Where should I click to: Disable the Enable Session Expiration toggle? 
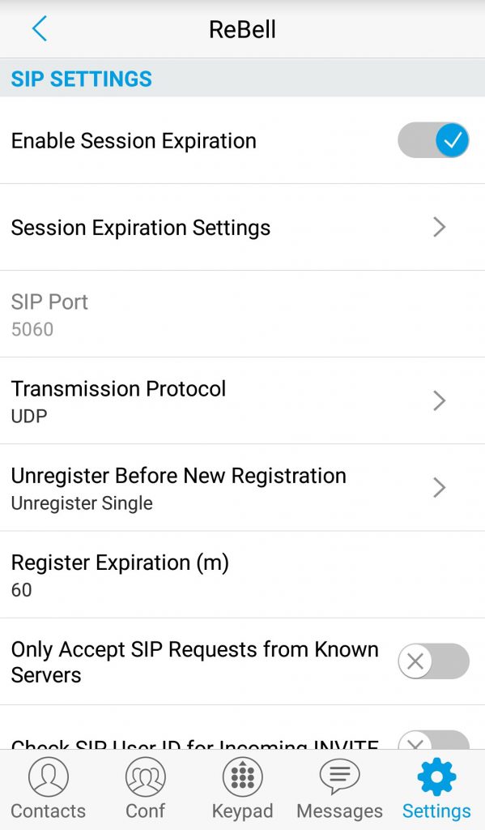pos(433,140)
